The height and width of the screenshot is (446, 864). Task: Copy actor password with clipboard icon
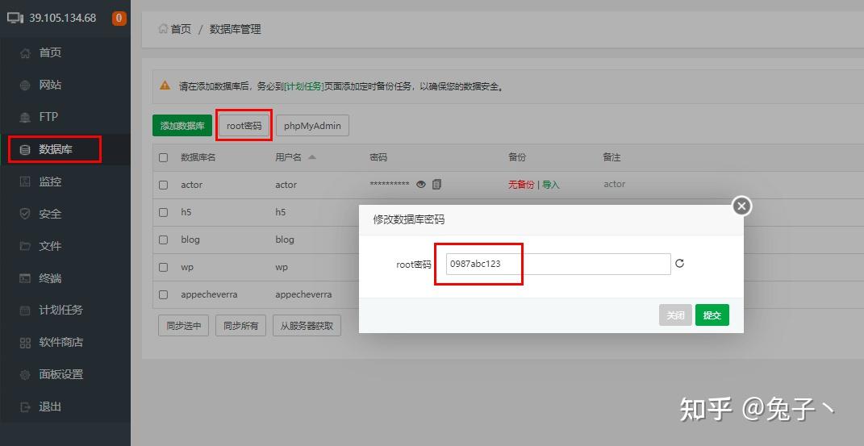437,185
